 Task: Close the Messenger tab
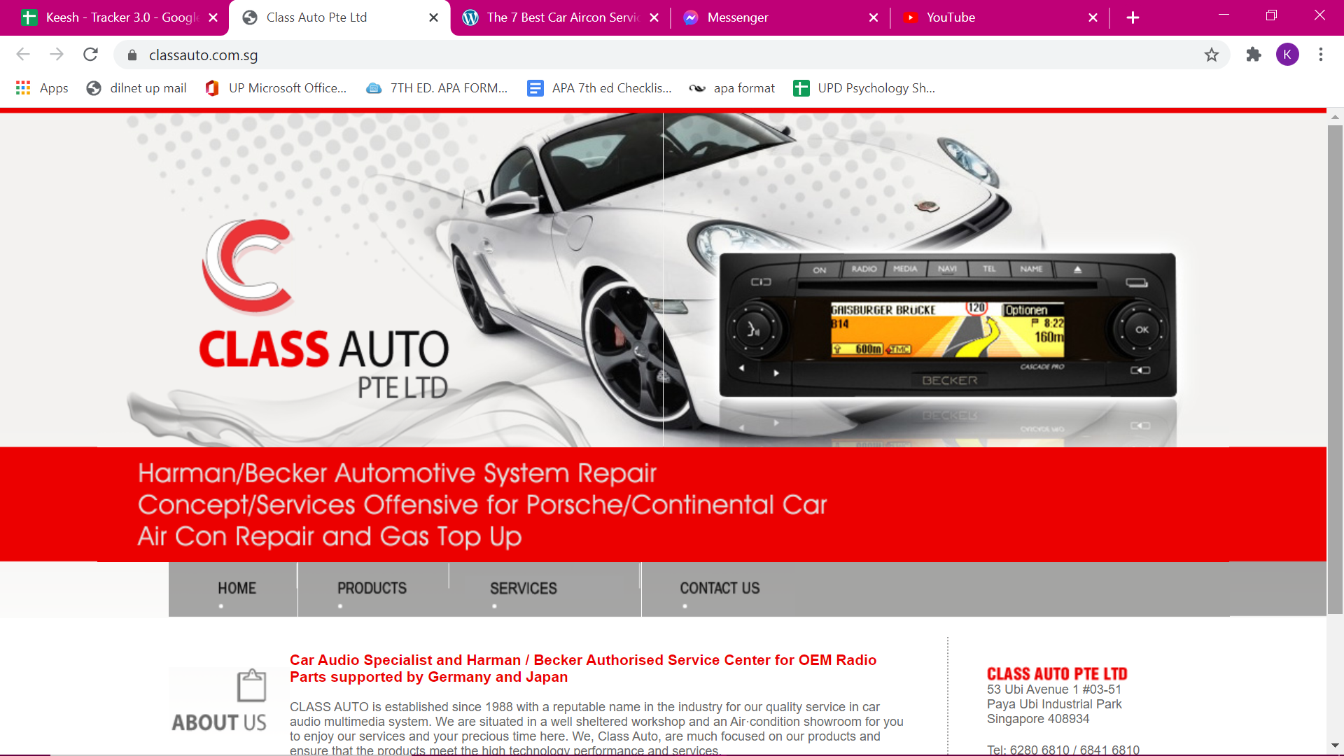pyautogui.click(x=874, y=17)
